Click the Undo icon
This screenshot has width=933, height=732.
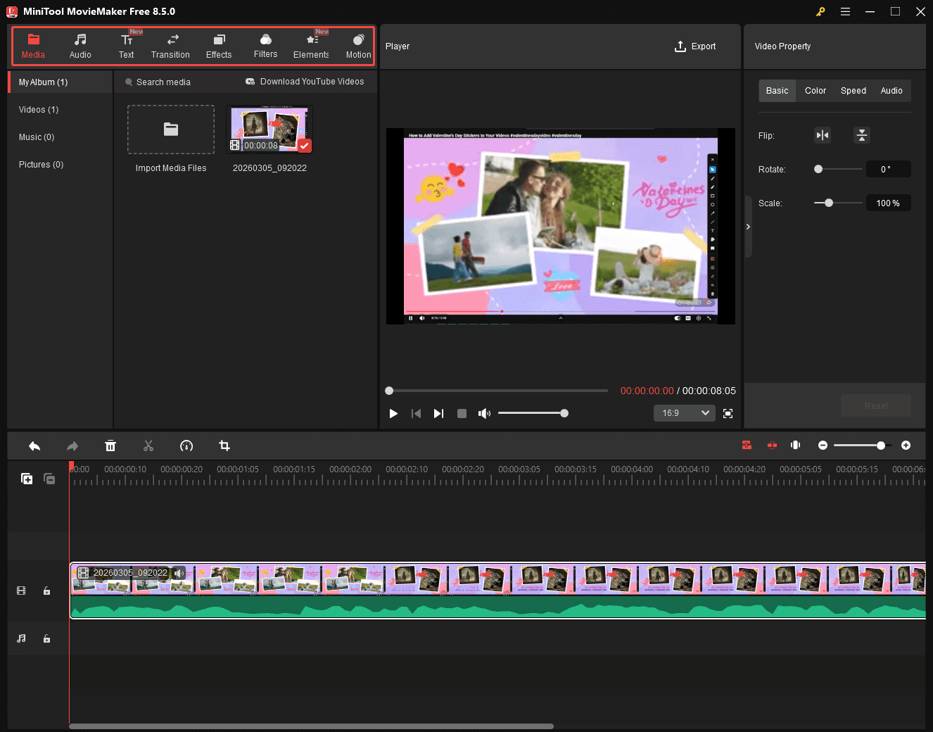pyautogui.click(x=34, y=446)
